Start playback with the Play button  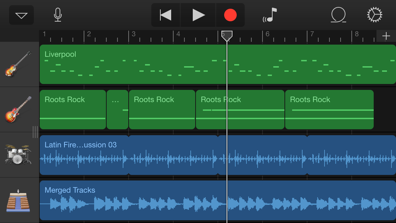[198, 15]
